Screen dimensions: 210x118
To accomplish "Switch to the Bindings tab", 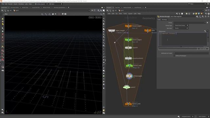I will click(164, 20).
